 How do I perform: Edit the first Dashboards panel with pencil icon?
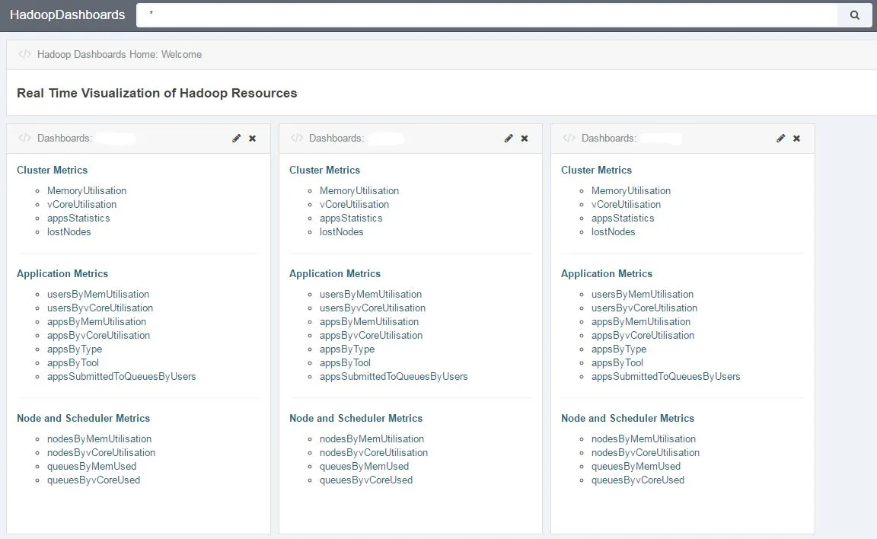click(237, 138)
